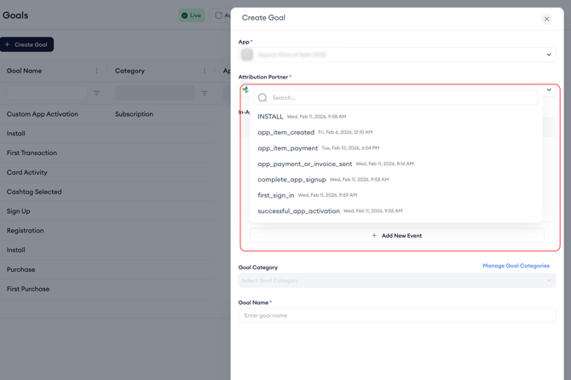
Task: Click the Category filter icon
Action: (205, 93)
